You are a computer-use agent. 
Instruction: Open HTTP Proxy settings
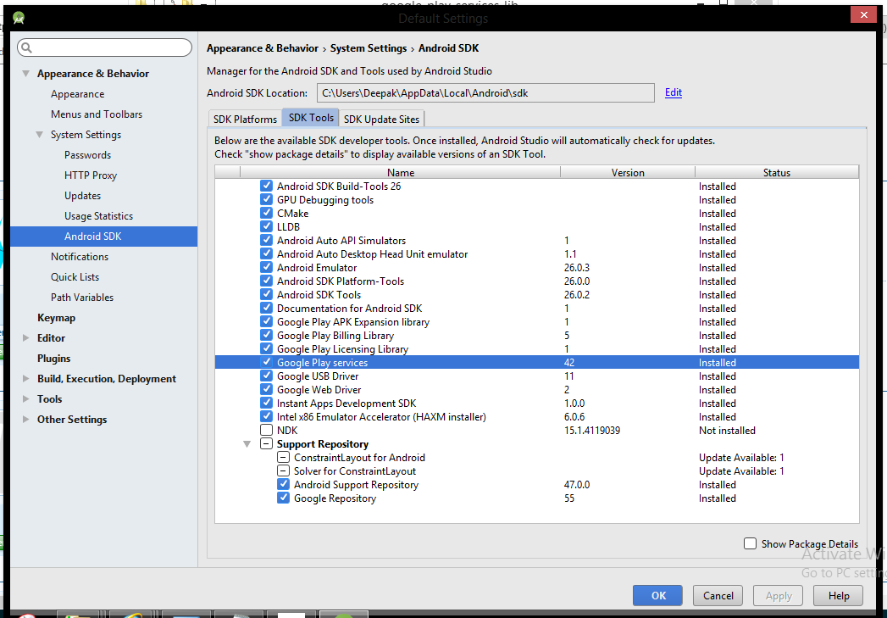(91, 175)
